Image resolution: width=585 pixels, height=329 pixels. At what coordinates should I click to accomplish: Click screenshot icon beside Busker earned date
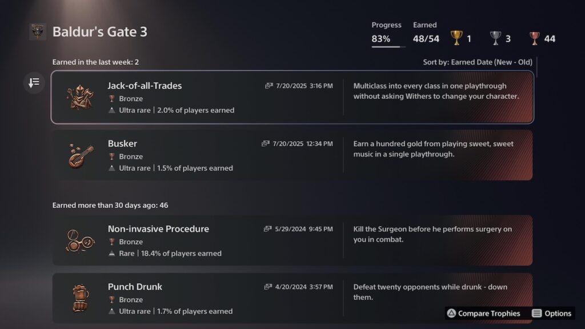pos(265,143)
